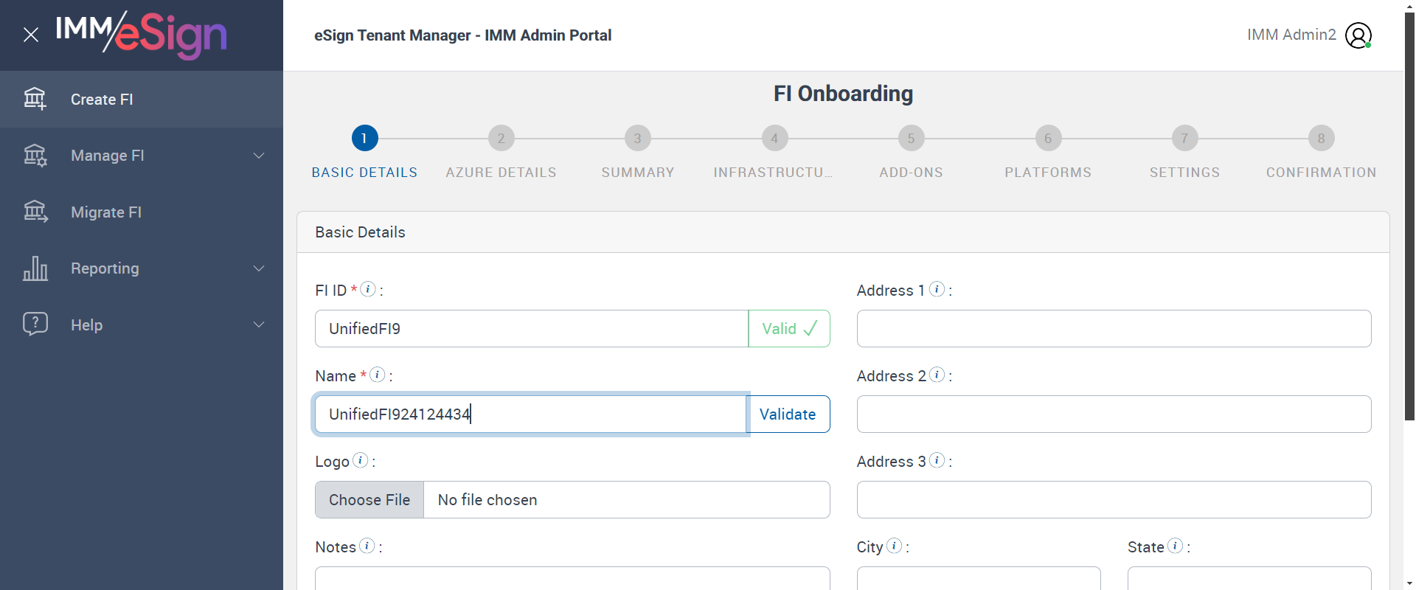Click the Validate button for Name
This screenshot has height=590, width=1416.
[788, 414]
